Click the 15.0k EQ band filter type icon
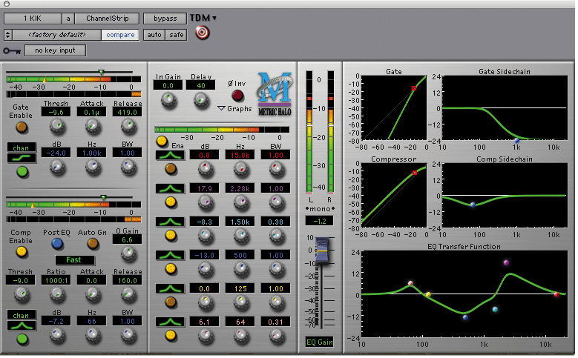Image resolution: width=578 pixels, height=358 pixels. coord(170,156)
